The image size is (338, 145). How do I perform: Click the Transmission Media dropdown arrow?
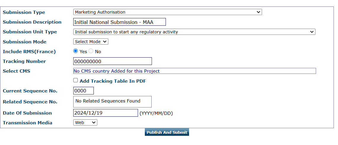pyautogui.click(x=94, y=123)
